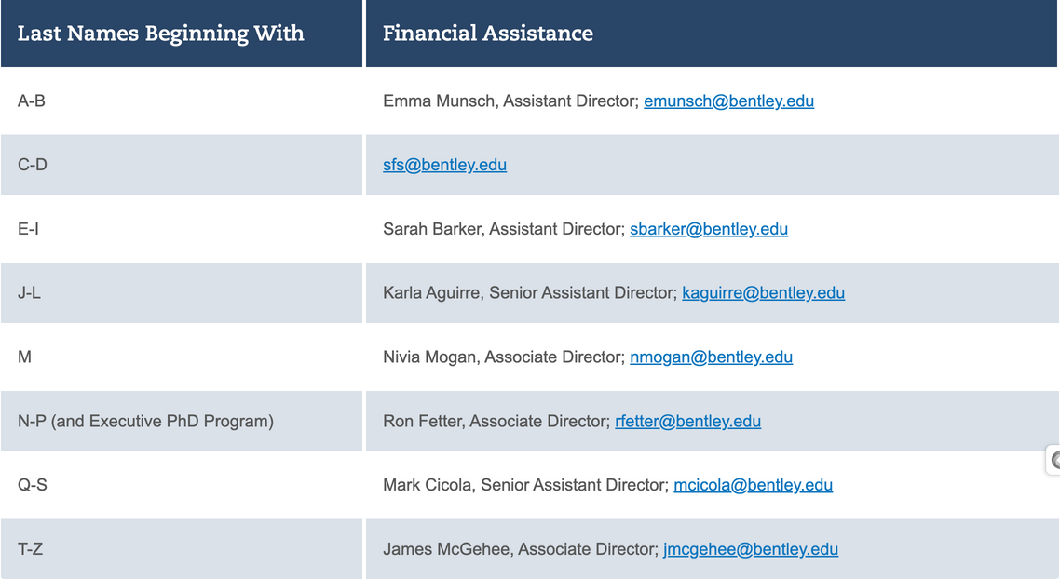Image resolution: width=1060 pixels, height=579 pixels.
Task: Email Sarah Barker via sbarker@bentley.edu link
Action: coord(708,229)
